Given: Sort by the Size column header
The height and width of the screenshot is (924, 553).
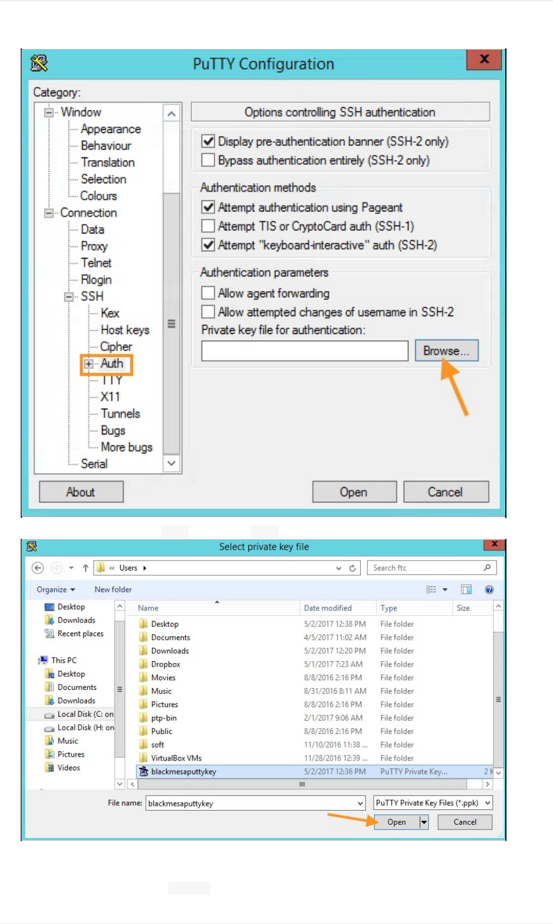Looking at the screenshot, I should click(463, 608).
